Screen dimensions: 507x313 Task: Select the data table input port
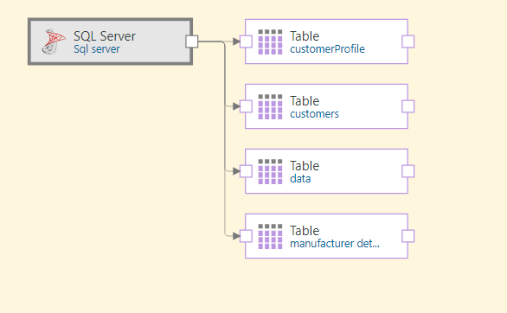tap(246, 171)
